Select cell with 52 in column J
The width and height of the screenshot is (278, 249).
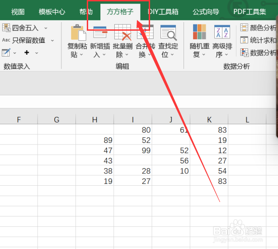point(171,150)
